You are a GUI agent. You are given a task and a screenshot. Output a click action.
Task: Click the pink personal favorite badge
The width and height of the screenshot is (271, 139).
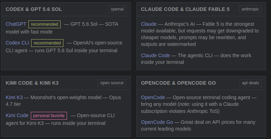pos(49,116)
